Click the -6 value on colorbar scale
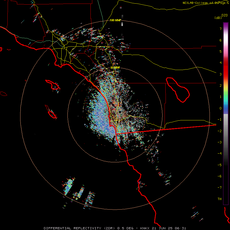 tap(220, 176)
